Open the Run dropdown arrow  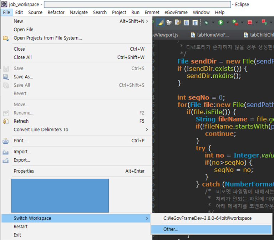228,22
